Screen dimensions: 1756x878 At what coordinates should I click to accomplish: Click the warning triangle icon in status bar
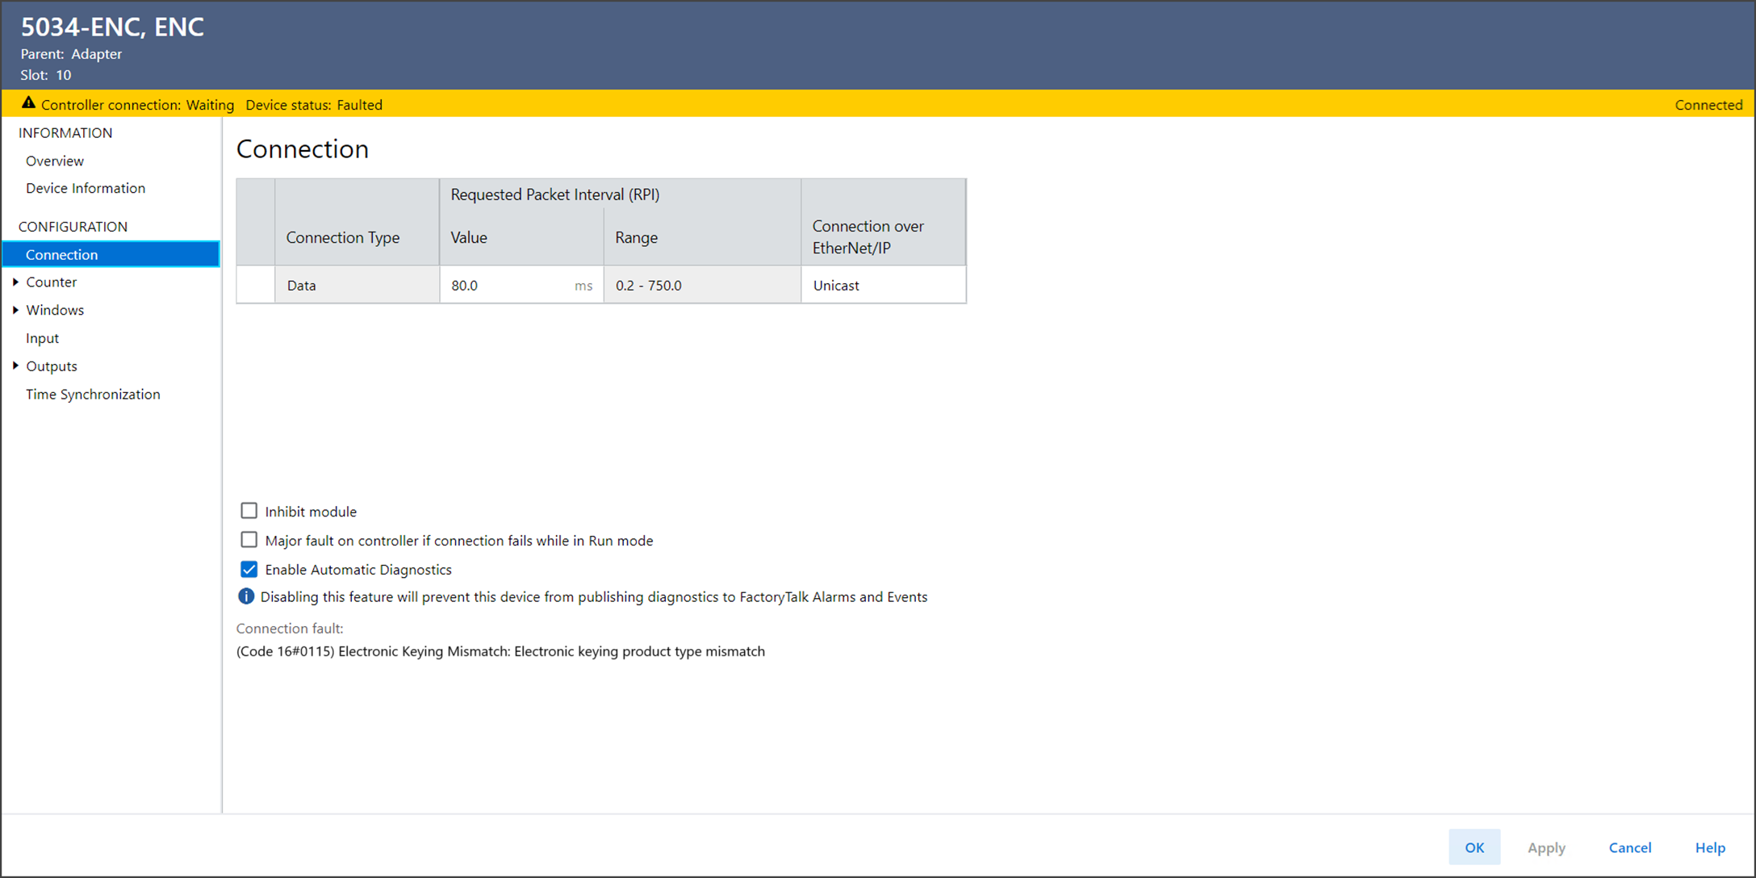point(28,103)
